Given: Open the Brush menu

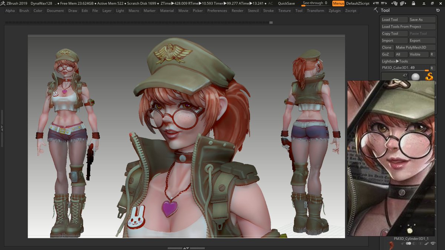Looking at the screenshot, I should click(x=24, y=11).
